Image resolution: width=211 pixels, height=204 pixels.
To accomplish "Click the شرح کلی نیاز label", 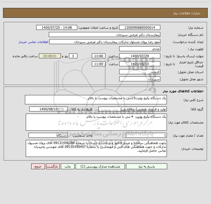I will click(193, 100).
